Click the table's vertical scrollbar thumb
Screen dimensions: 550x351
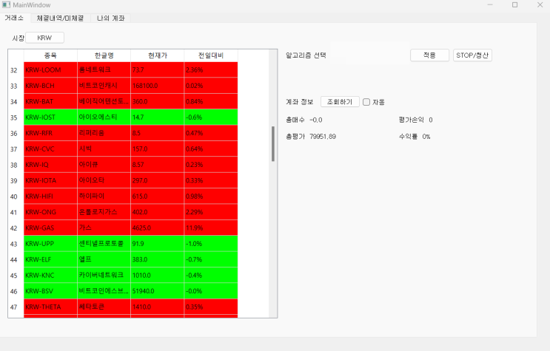[273, 143]
